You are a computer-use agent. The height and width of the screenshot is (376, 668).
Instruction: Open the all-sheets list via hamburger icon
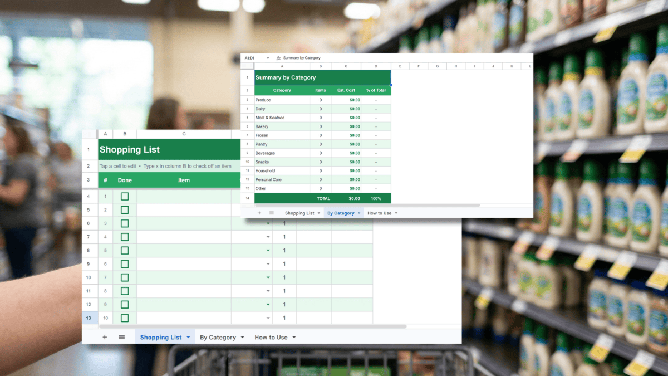(x=122, y=337)
